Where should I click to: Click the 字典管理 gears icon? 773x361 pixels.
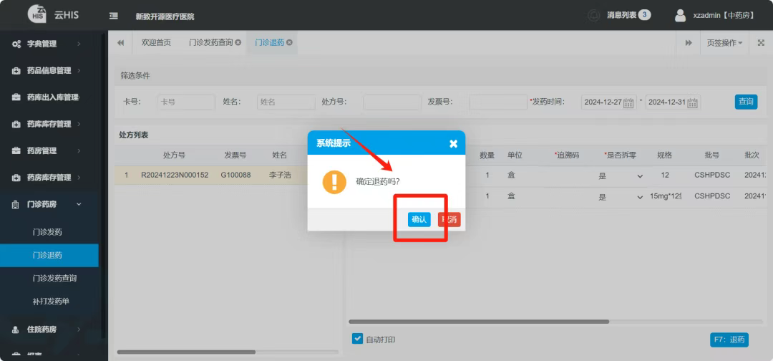pos(16,44)
